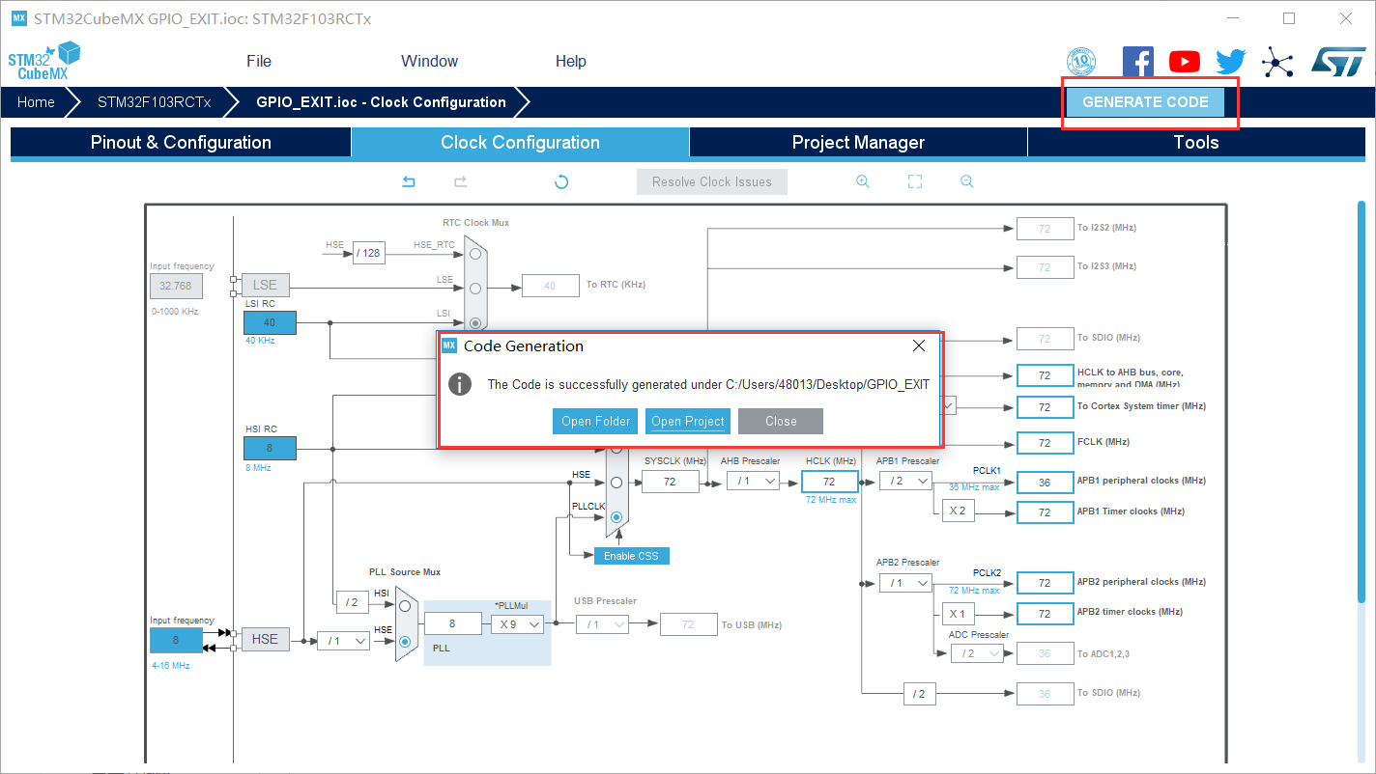Select PLLCLK as system clock source
This screenshot has width=1376, height=774.
click(x=616, y=517)
